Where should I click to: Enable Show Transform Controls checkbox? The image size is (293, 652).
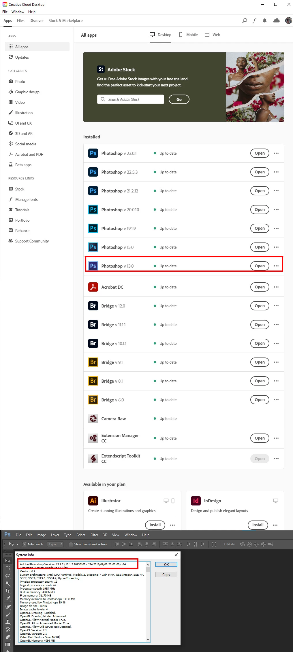(71, 544)
